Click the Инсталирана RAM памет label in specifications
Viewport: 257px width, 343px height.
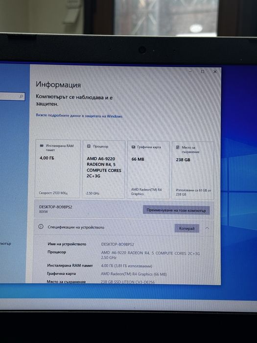coord(70,266)
